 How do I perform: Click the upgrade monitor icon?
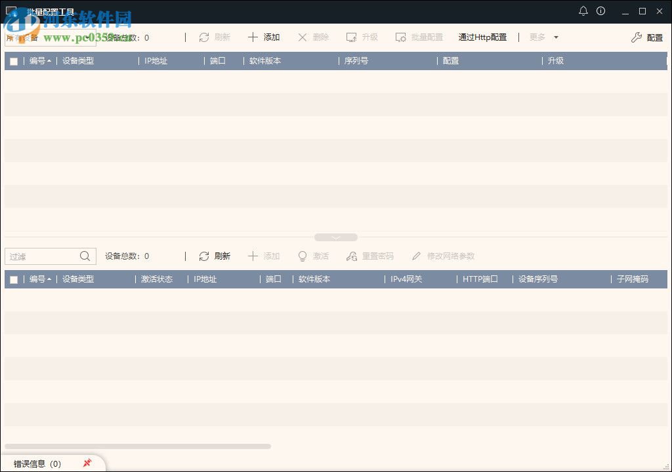[352, 37]
